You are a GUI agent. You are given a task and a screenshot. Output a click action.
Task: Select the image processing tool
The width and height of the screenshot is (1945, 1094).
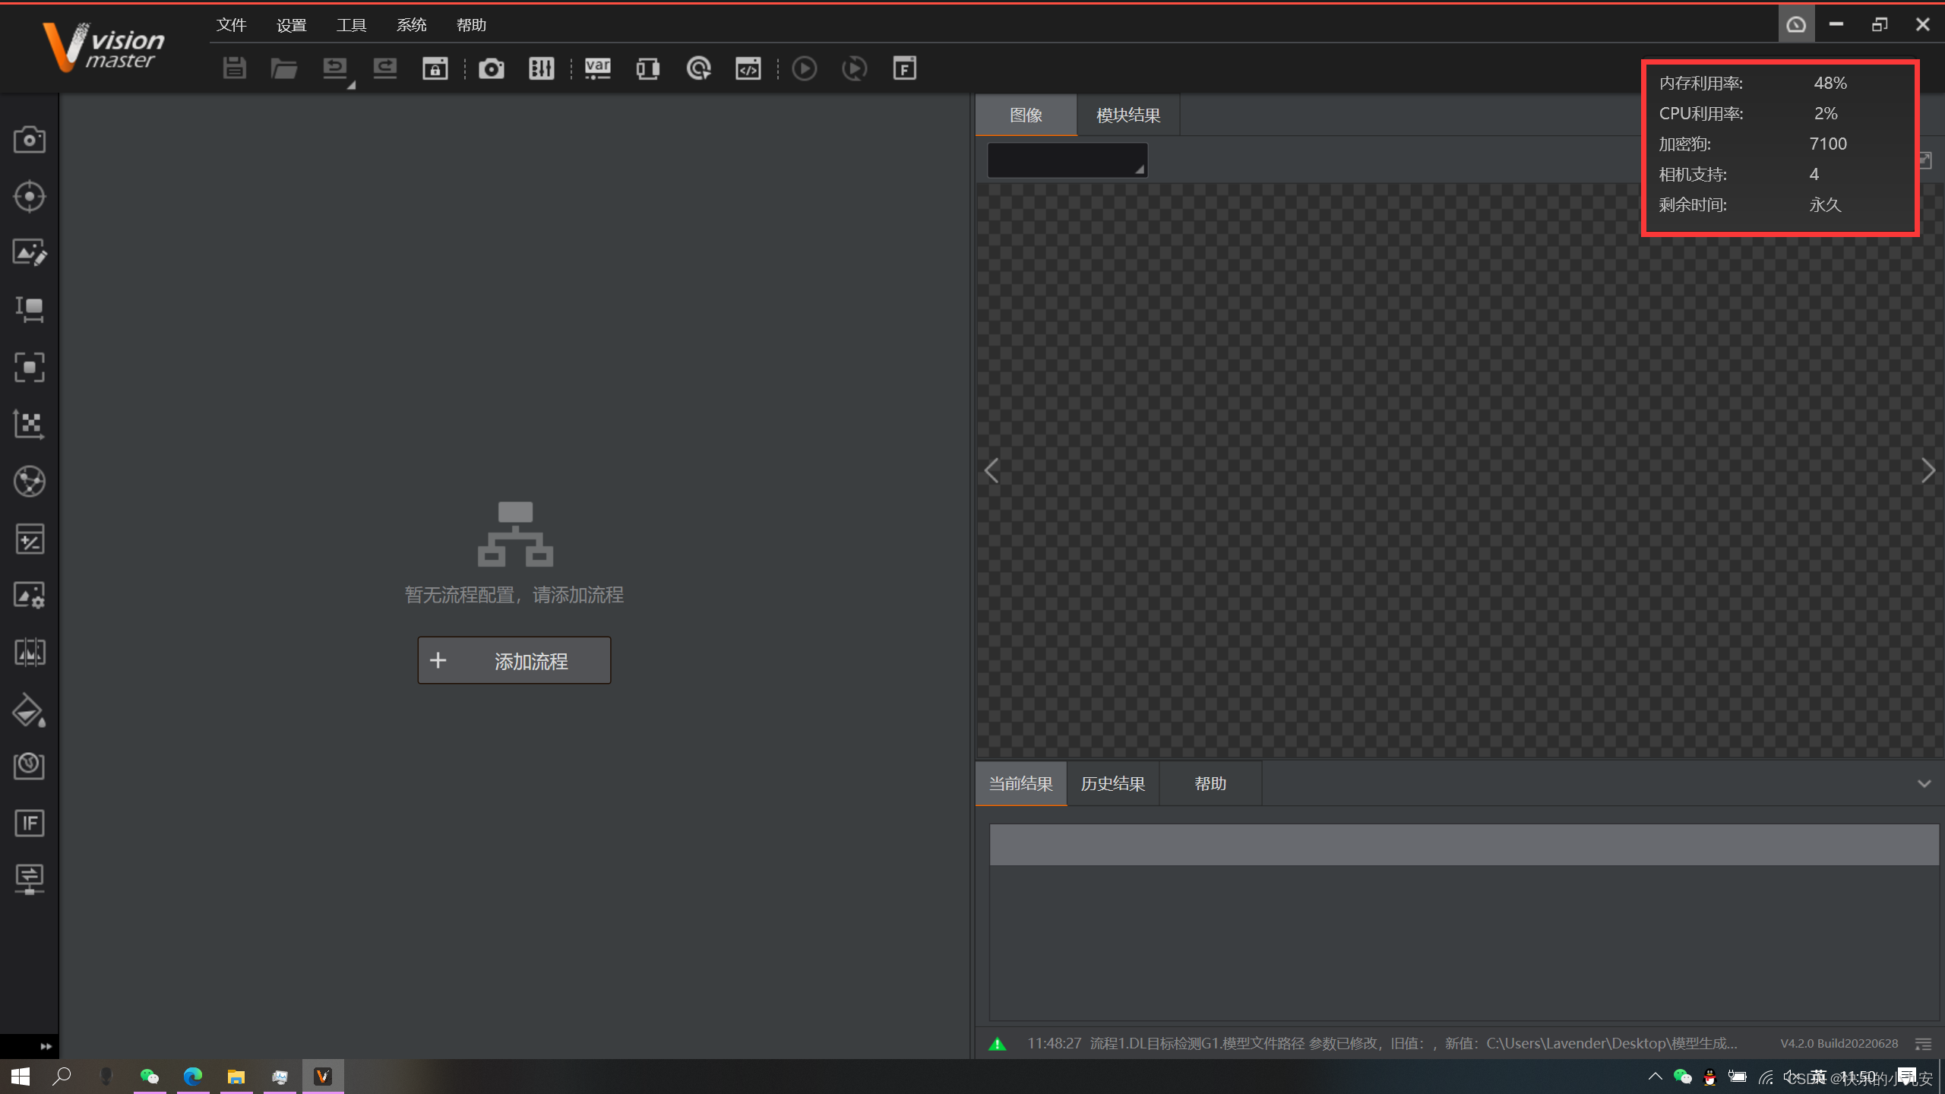click(x=30, y=253)
